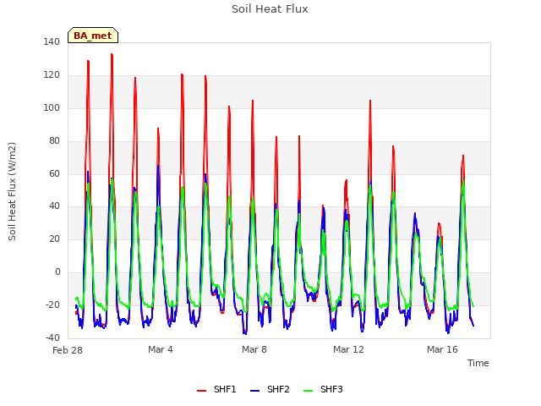This screenshot has width=541, height=406.
Task: Toggle the SHF3 series in legend
Action: (x=323, y=389)
